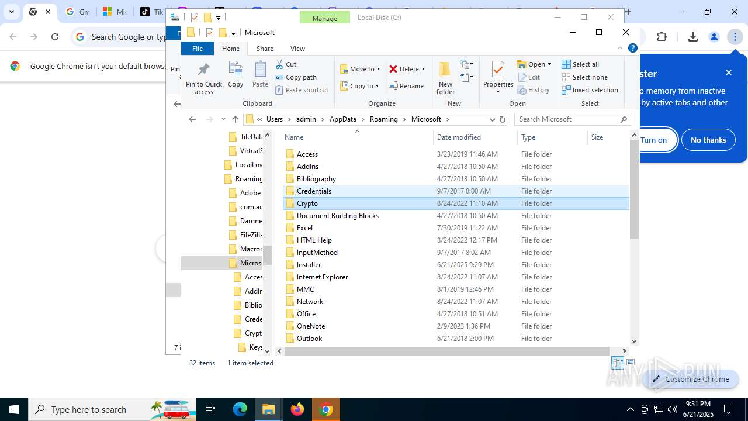Switch to the View ribbon tab
This screenshot has width=748, height=421.
pyautogui.click(x=297, y=49)
